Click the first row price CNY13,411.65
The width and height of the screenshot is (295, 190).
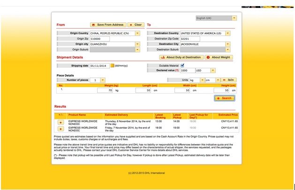(x=229, y=121)
